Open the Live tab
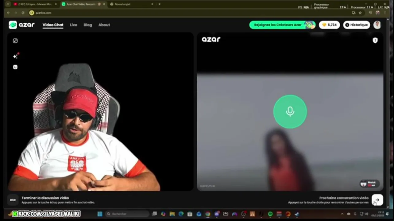Image resolution: width=394 pixels, height=221 pixels. click(73, 25)
